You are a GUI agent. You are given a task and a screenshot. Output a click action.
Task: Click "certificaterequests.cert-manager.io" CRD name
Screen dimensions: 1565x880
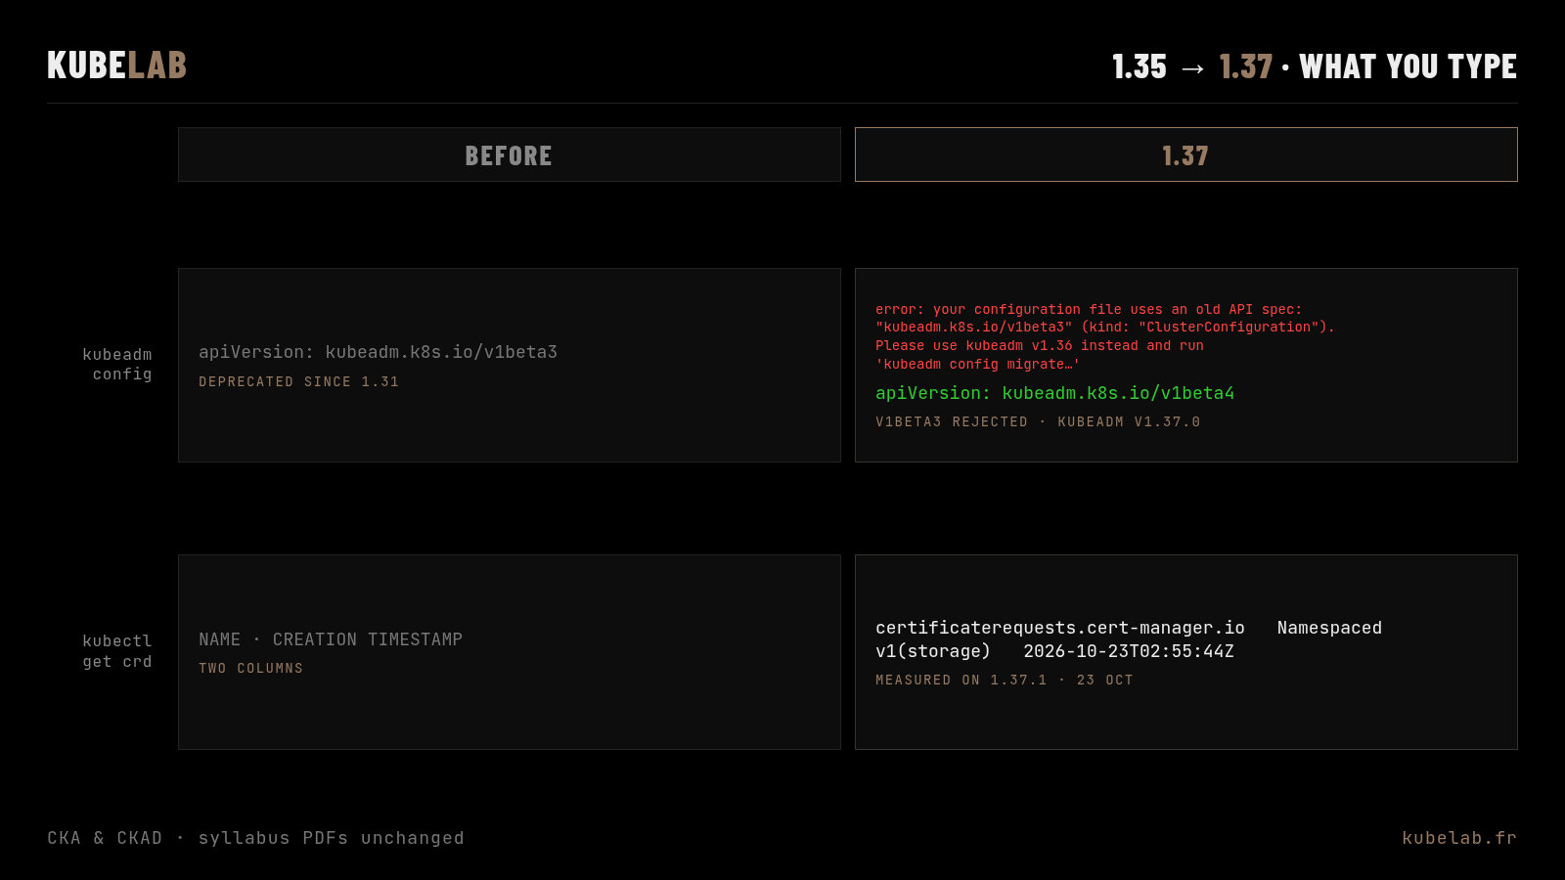click(1060, 628)
